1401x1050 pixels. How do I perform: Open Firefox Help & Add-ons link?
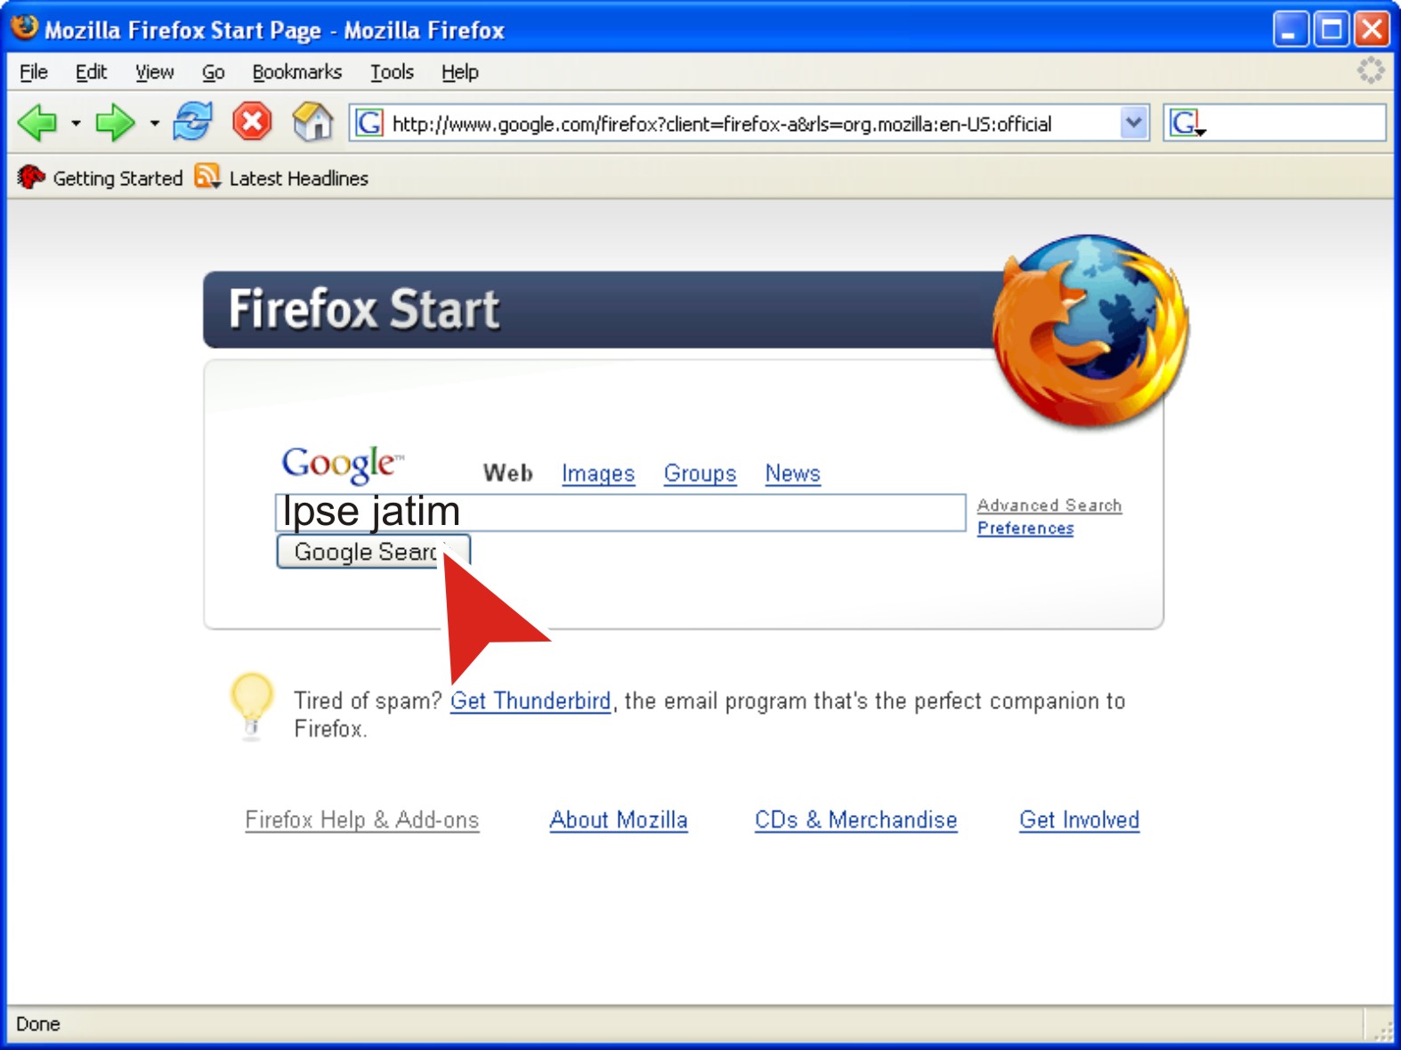(x=362, y=820)
